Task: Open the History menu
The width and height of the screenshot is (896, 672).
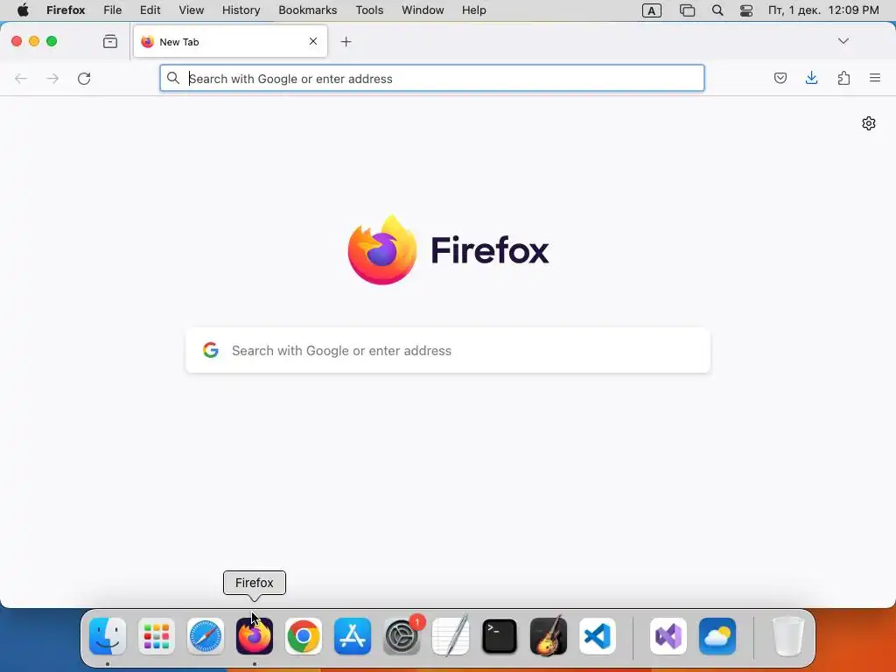Action: tap(241, 10)
